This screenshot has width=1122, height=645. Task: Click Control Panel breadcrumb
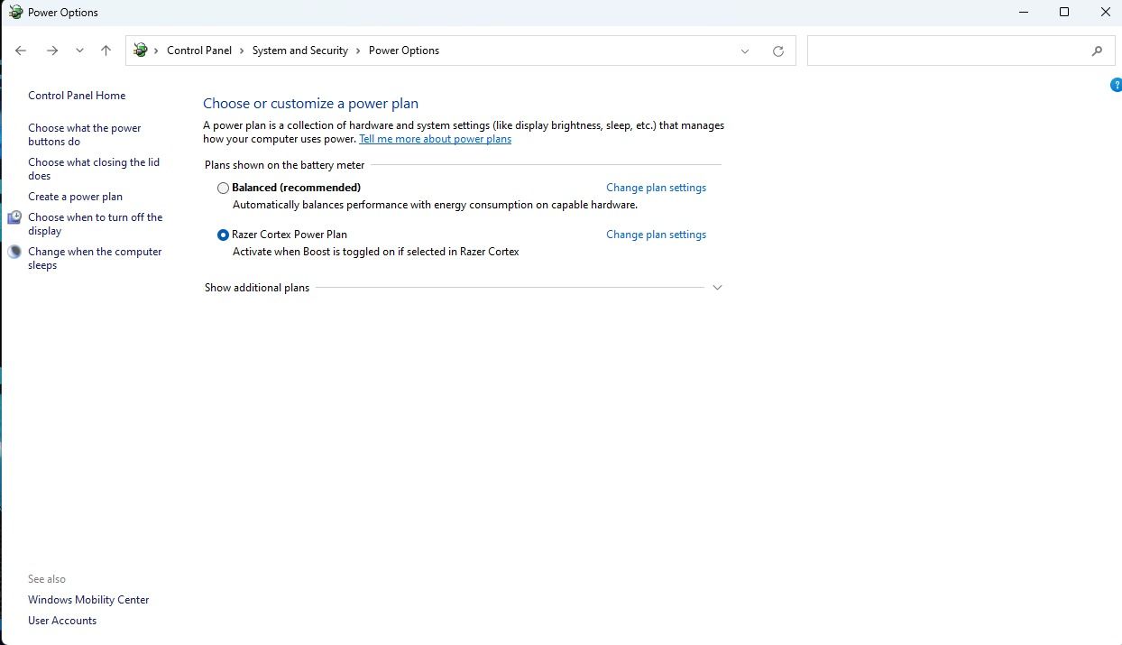pyautogui.click(x=199, y=51)
